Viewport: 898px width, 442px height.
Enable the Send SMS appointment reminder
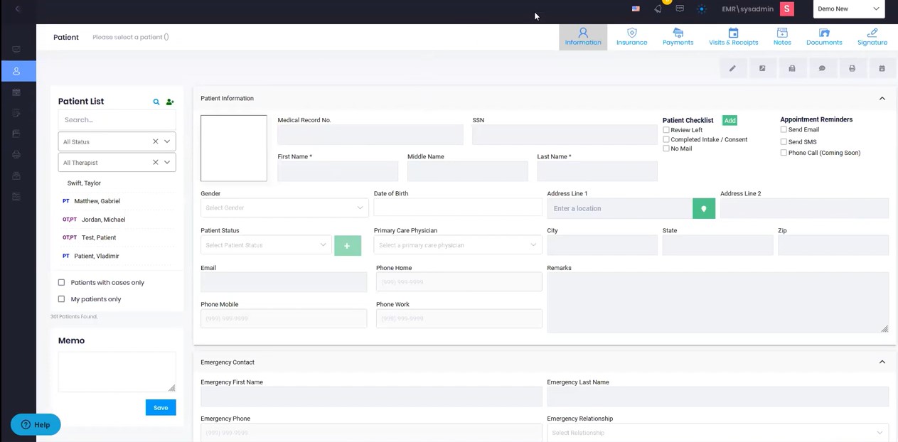point(784,141)
